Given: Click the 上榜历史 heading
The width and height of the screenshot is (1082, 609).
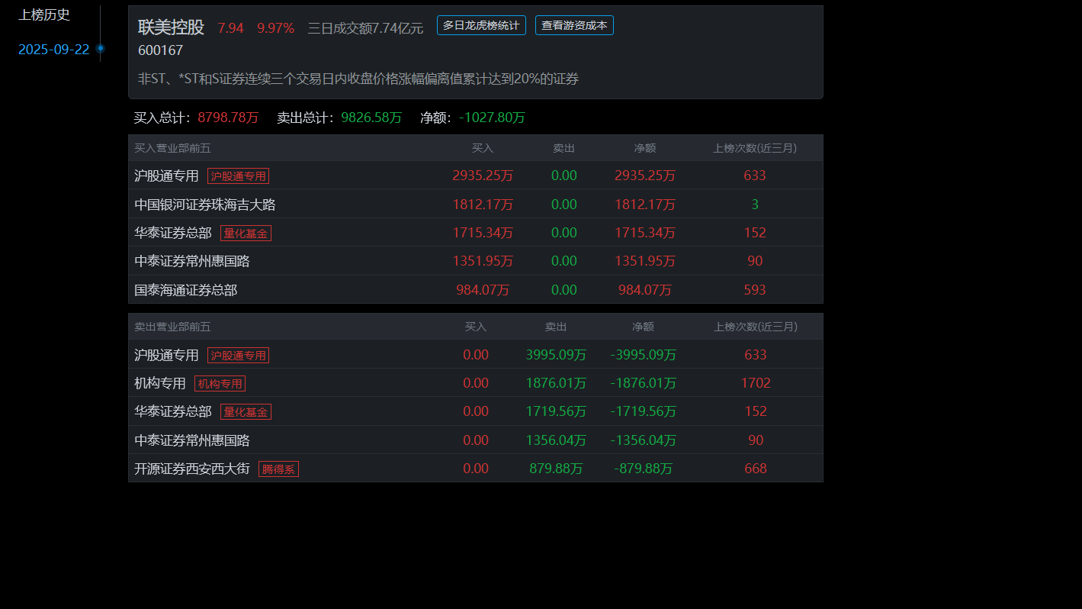Looking at the screenshot, I should point(44,14).
